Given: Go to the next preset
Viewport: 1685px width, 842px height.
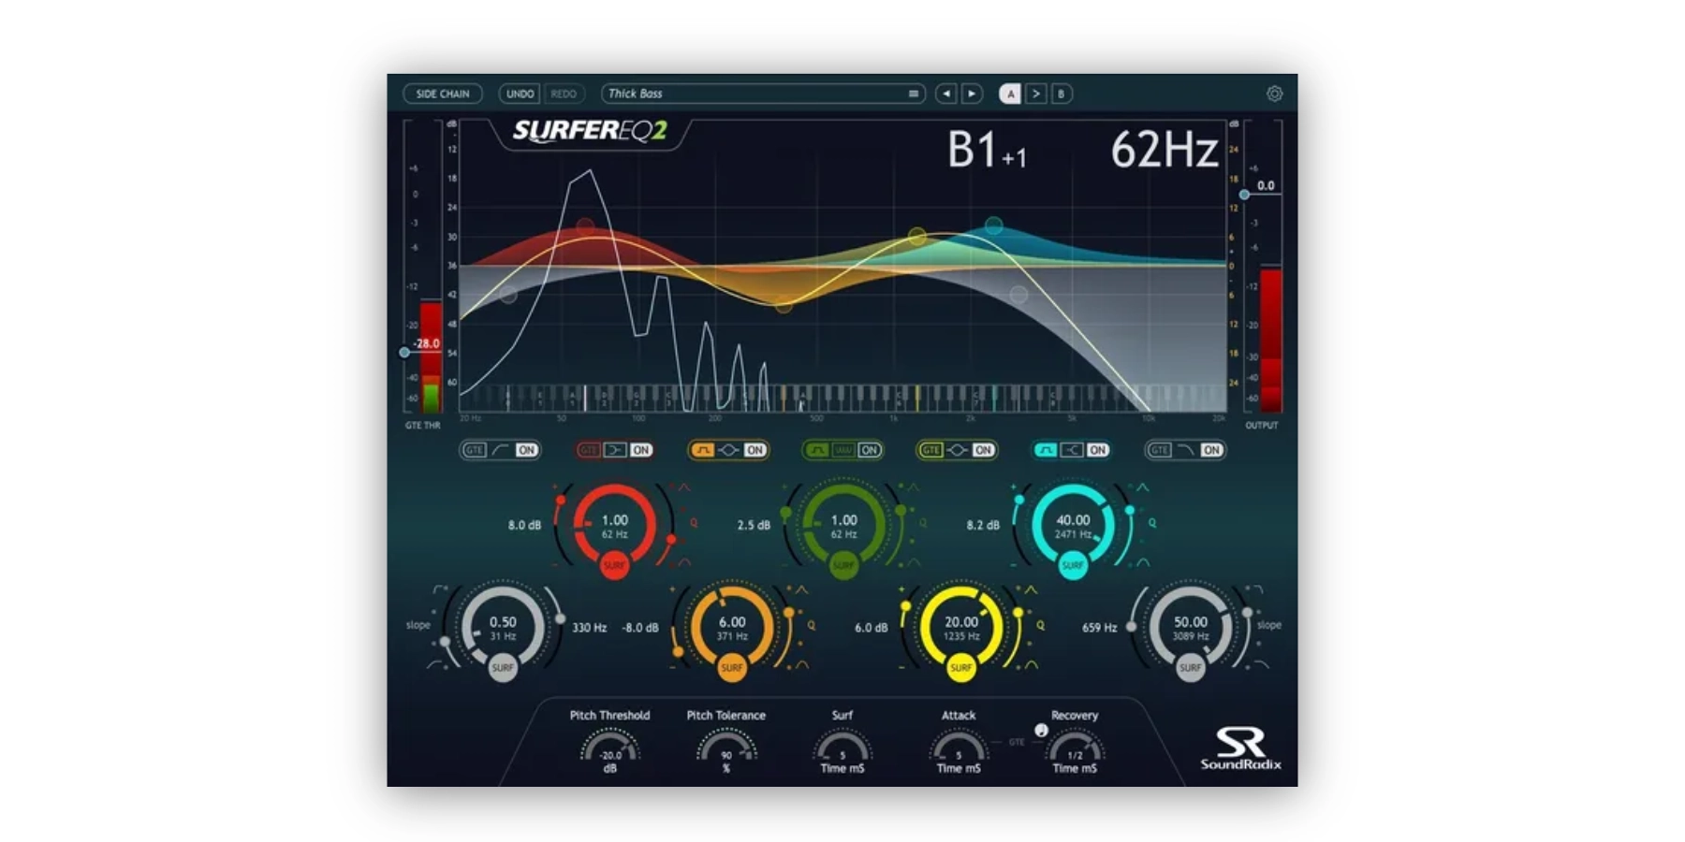Looking at the screenshot, I should click(x=972, y=94).
